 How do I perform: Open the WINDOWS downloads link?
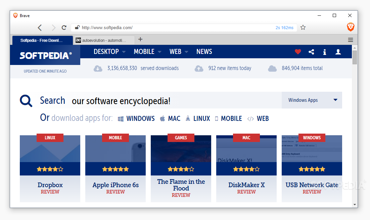[136, 118]
